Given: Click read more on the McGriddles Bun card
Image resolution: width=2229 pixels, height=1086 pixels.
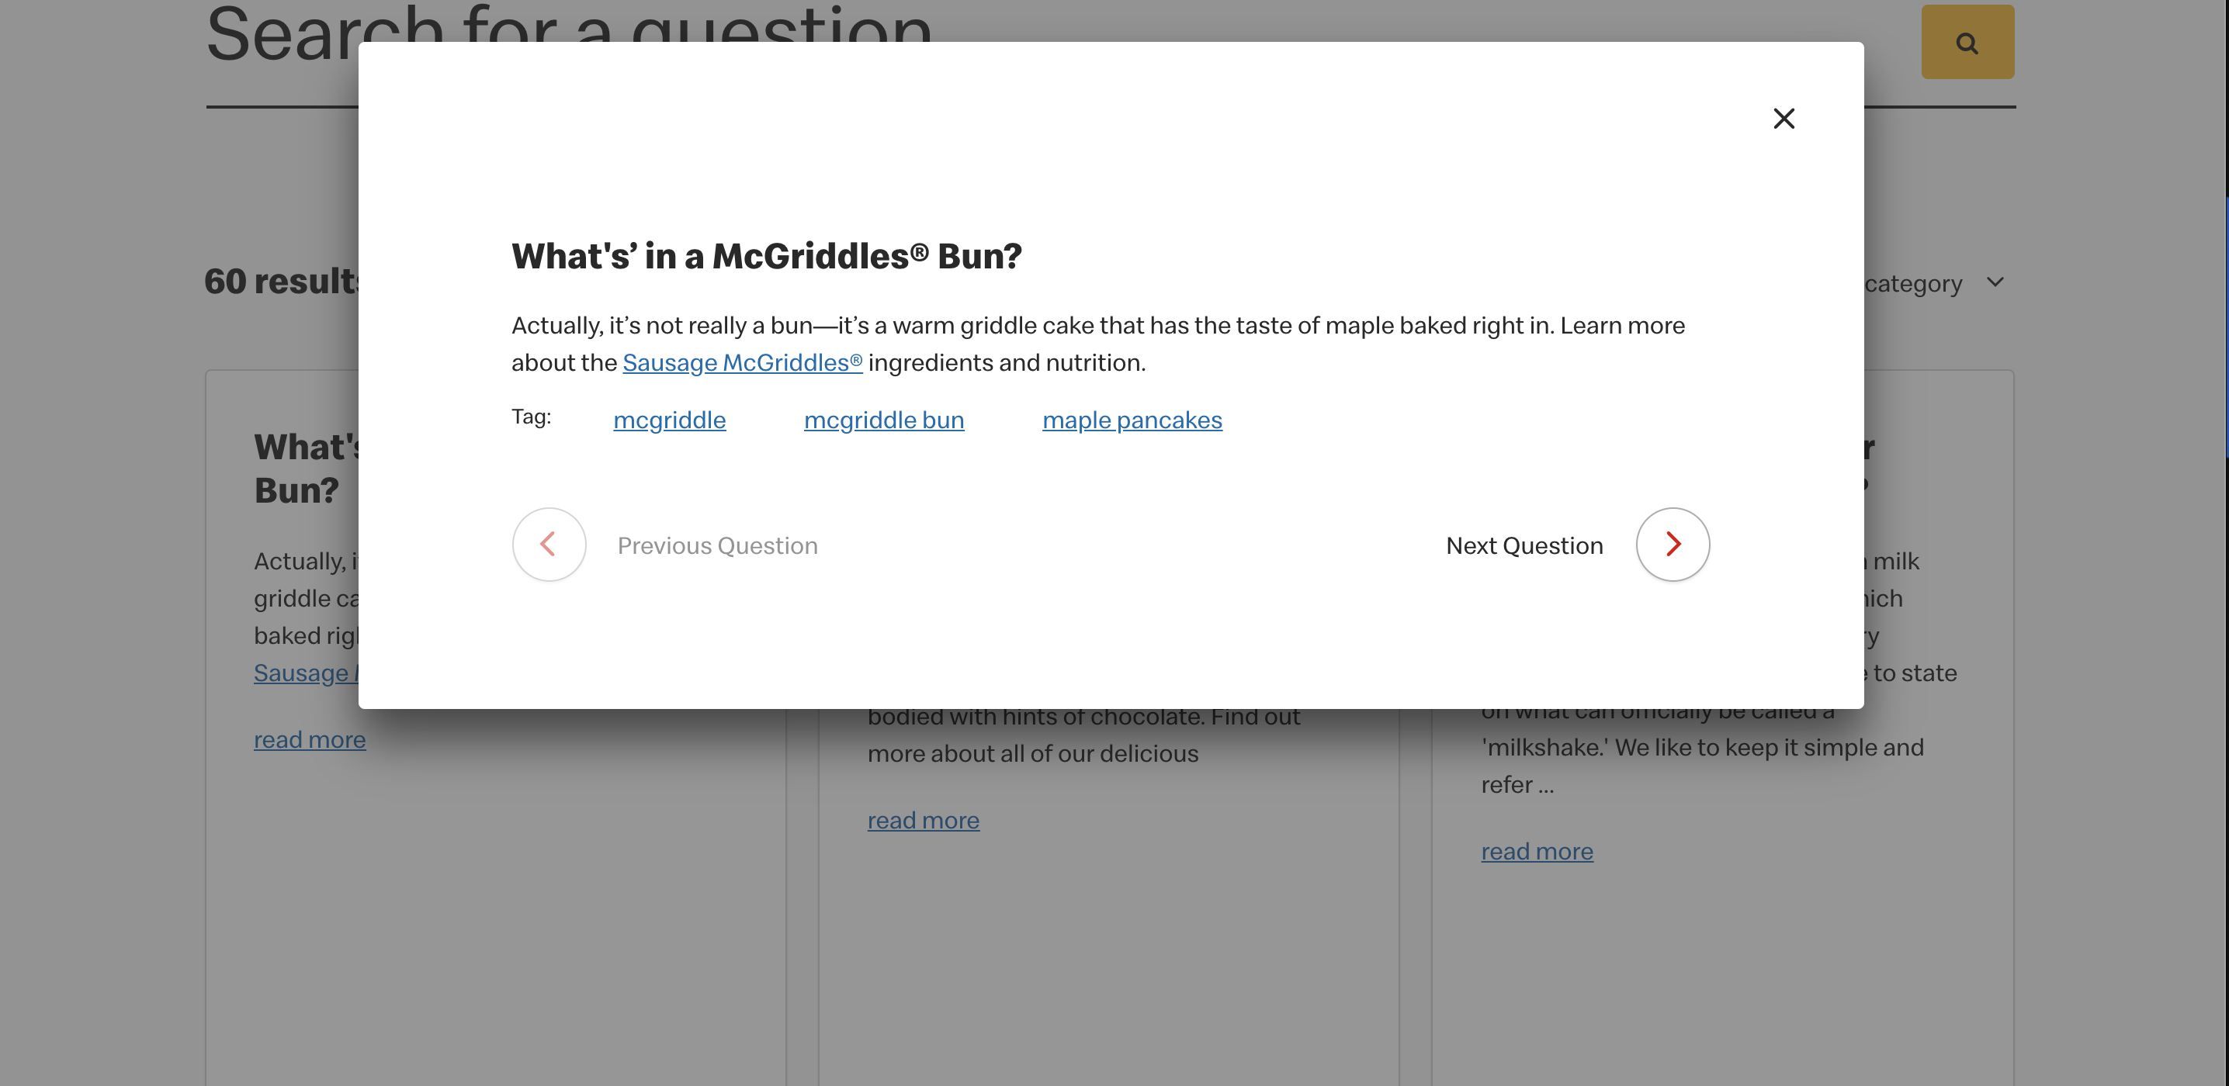Looking at the screenshot, I should pos(310,740).
